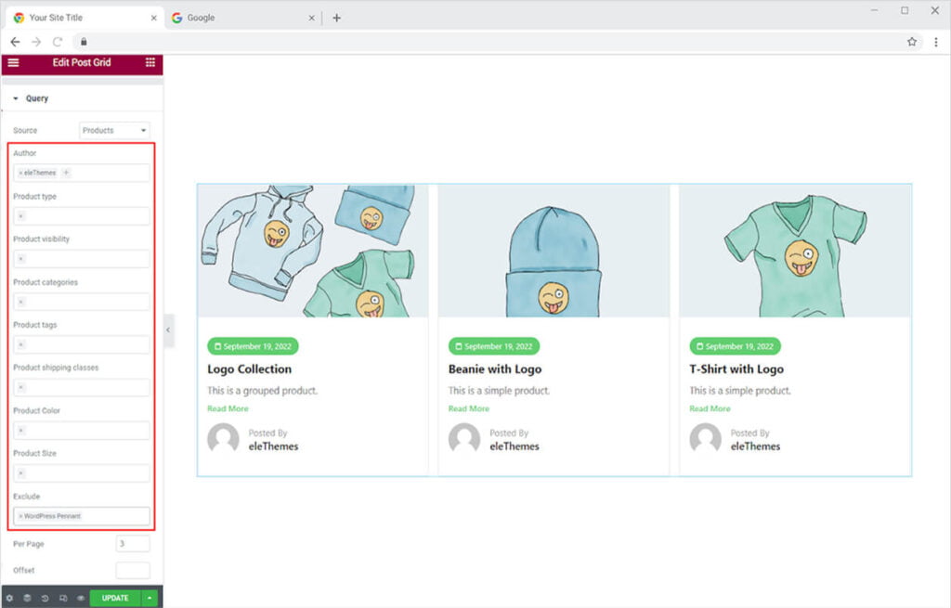
Task: Remove WordPress Pennant from Exclude
Action: coord(21,516)
